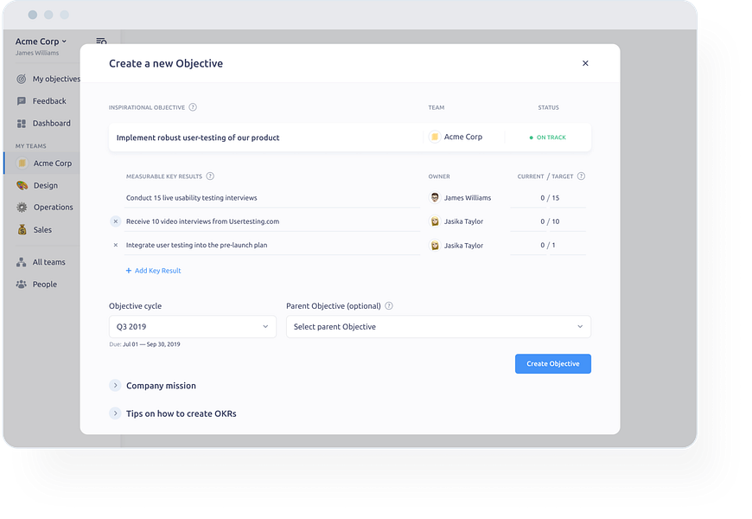Click the People group icon
Viewport: 752px width, 519px height.
pos(21,285)
